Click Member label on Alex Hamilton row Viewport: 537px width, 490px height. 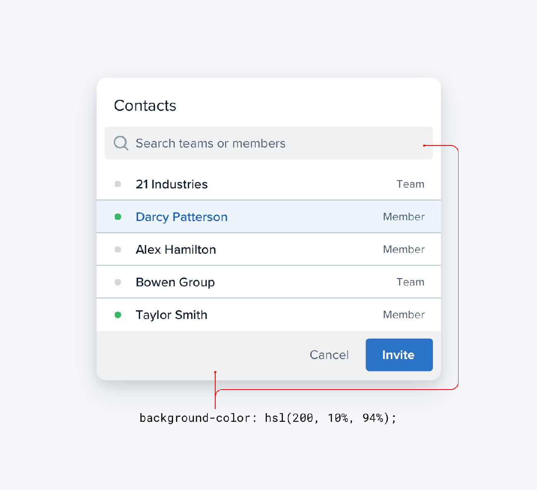pyautogui.click(x=404, y=250)
